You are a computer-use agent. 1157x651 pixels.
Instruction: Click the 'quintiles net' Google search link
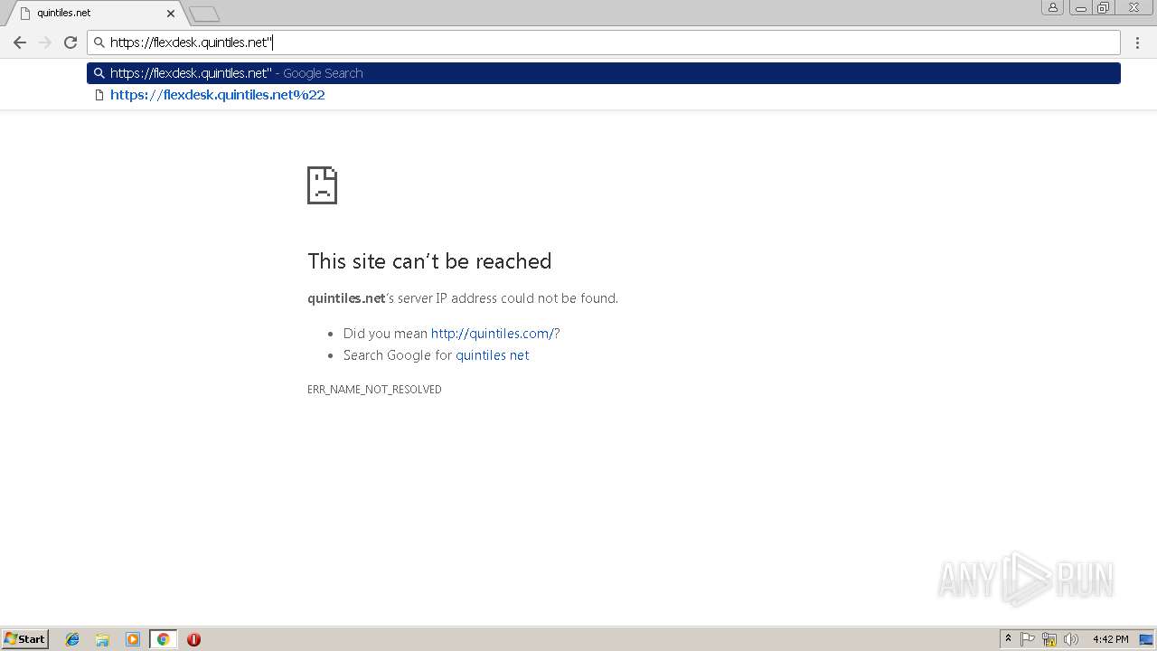[x=492, y=355]
